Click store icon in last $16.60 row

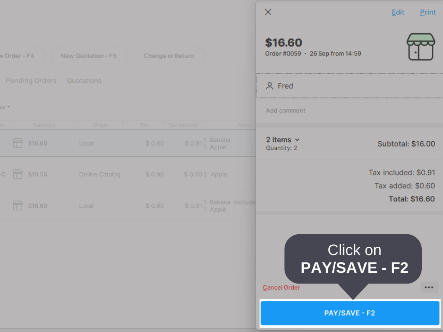(18, 206)
